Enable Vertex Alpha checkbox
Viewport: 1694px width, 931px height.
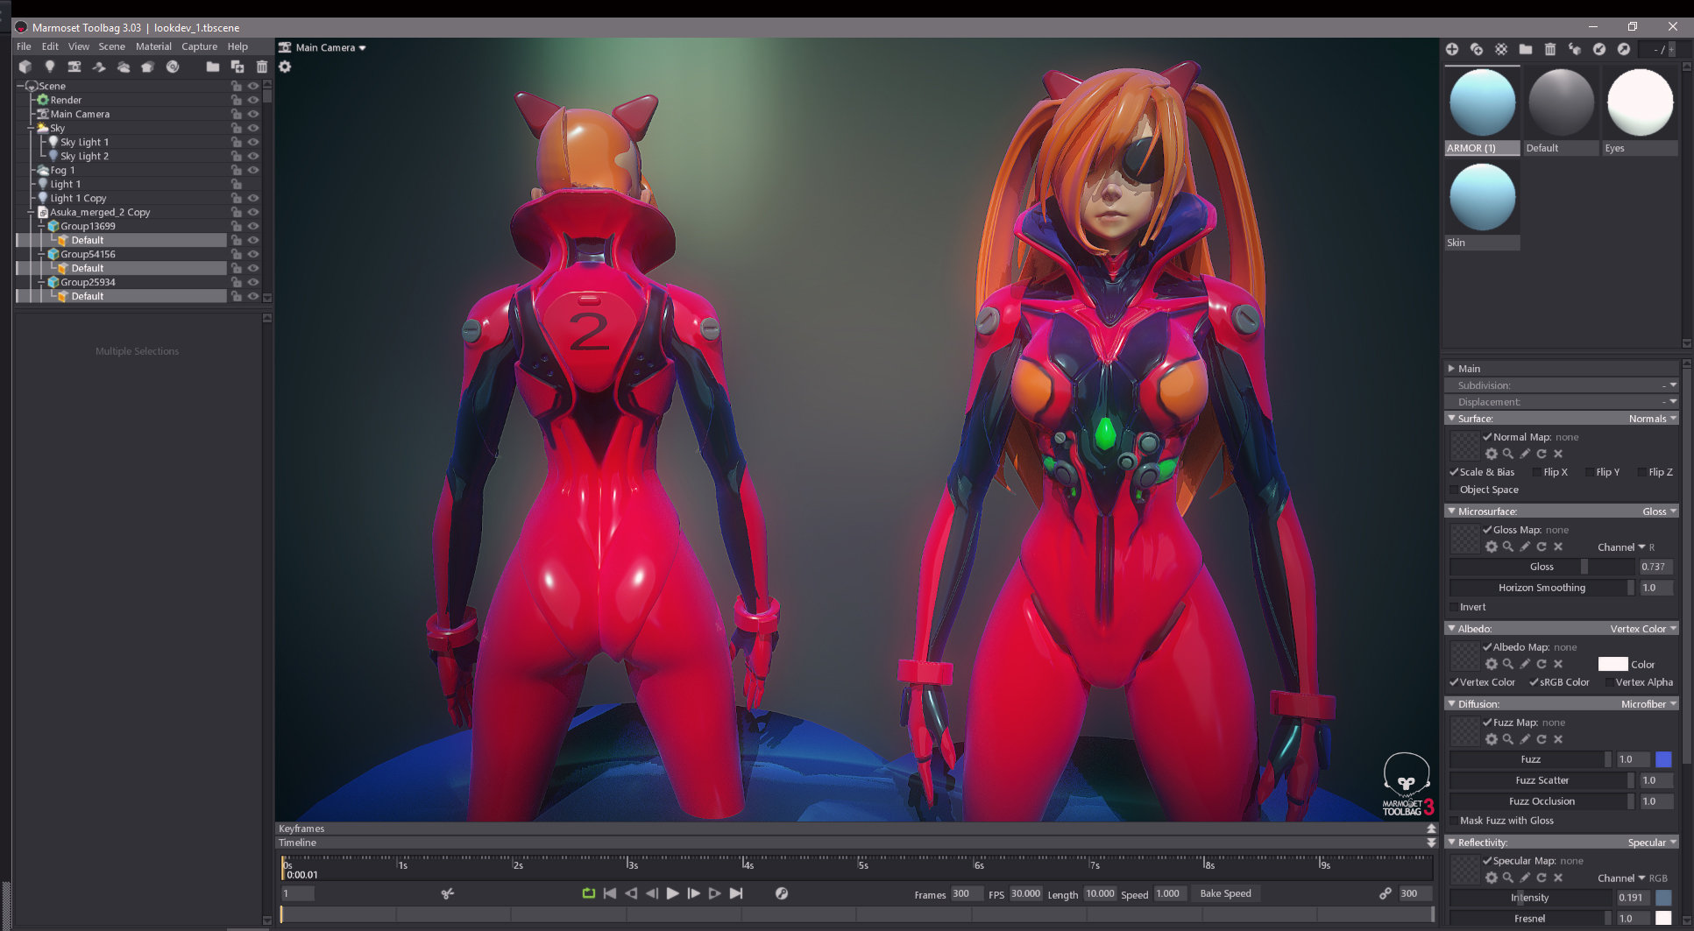click(1609, 682)
